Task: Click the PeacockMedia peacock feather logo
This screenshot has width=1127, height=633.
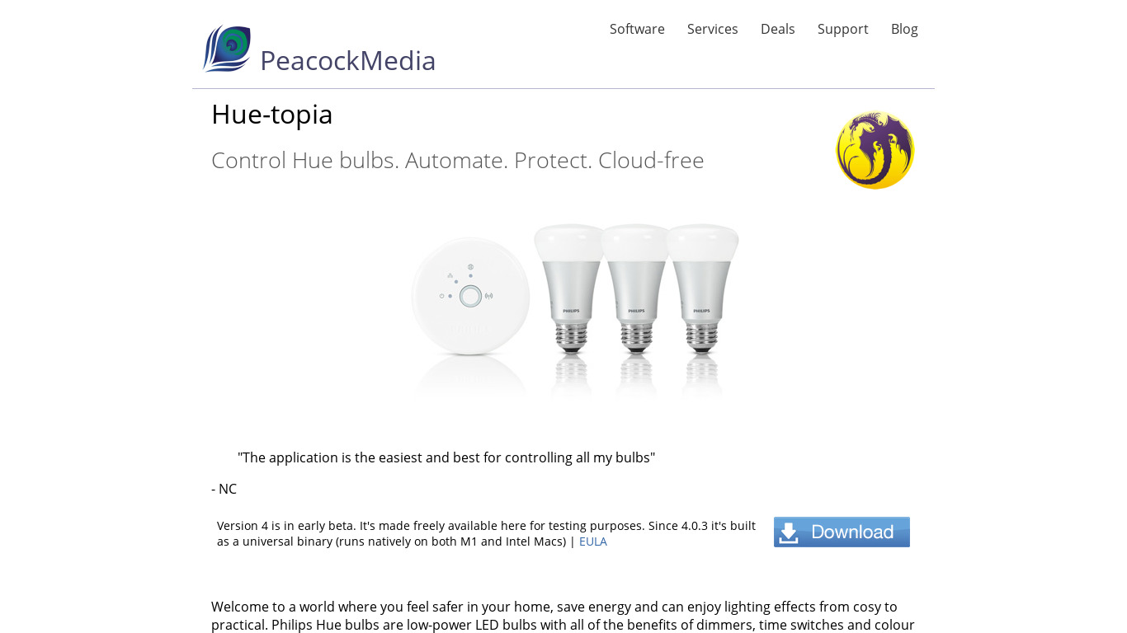Action: 227,49
